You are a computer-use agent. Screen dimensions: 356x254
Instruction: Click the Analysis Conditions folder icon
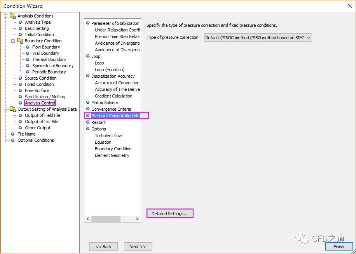tap(12, 16)
